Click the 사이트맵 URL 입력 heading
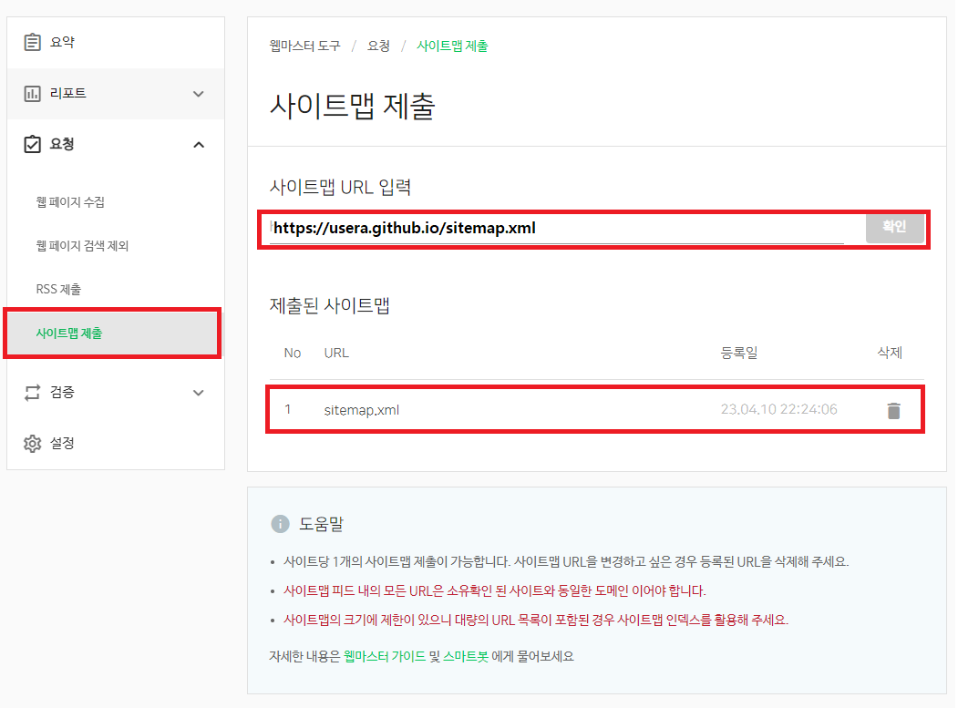Image resolution: width=958 pixels, height=708 pixels. point(340,186)
